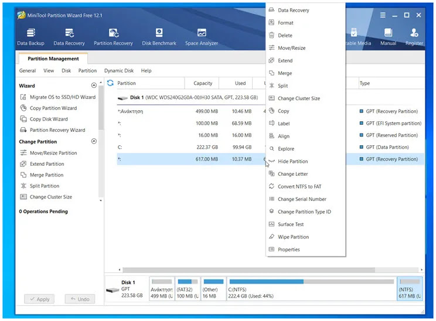Collapse the Change Partition section

(x=94, y=141)
